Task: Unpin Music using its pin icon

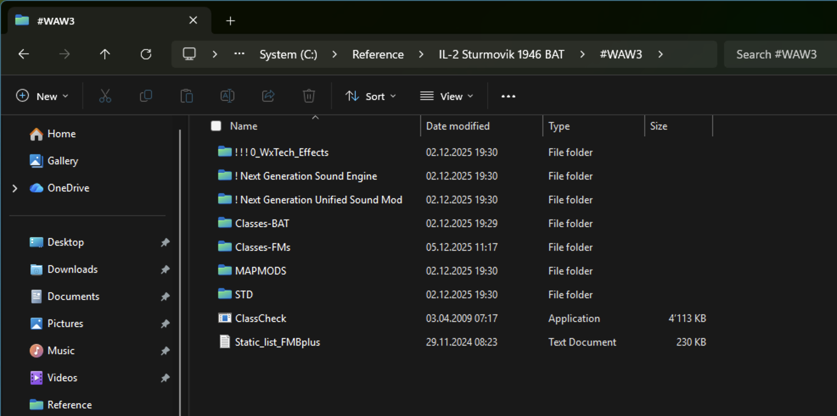Action: (x=165, y=351)
